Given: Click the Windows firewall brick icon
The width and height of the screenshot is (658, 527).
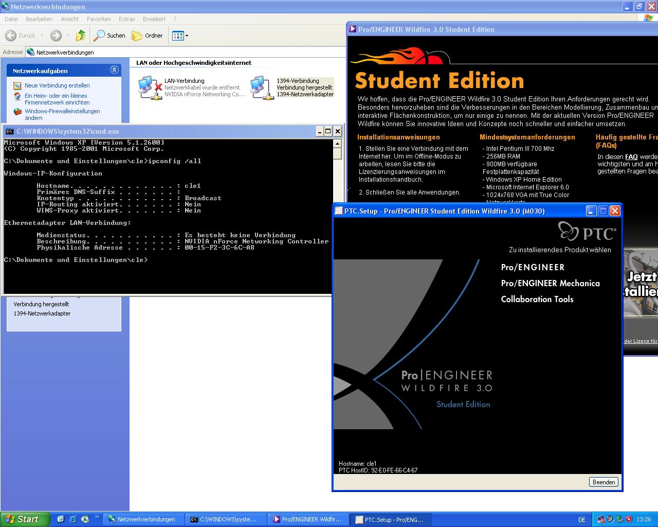Looking at the screenshot, I should [17, 112].
